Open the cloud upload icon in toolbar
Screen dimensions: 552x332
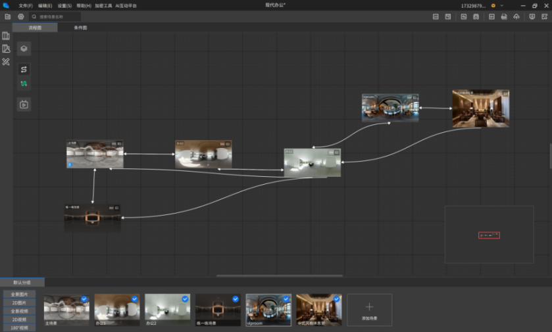click(516, 16)
